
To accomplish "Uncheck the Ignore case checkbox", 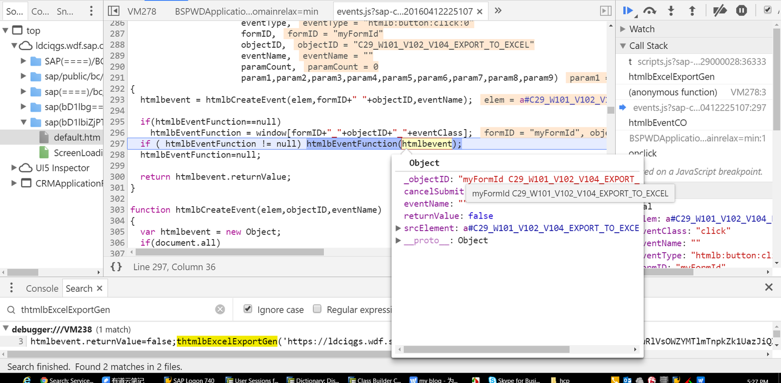I will tap(248, 309).
